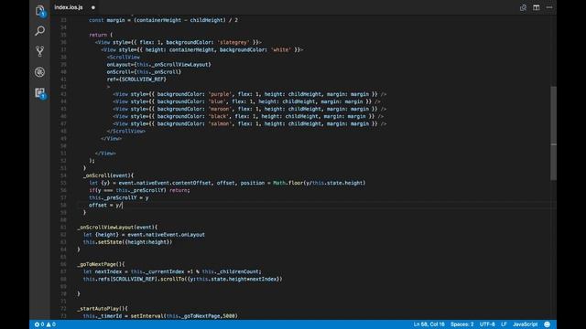Click the open changes icon in editor title
The image size is (586, 329).
(523, 7)
